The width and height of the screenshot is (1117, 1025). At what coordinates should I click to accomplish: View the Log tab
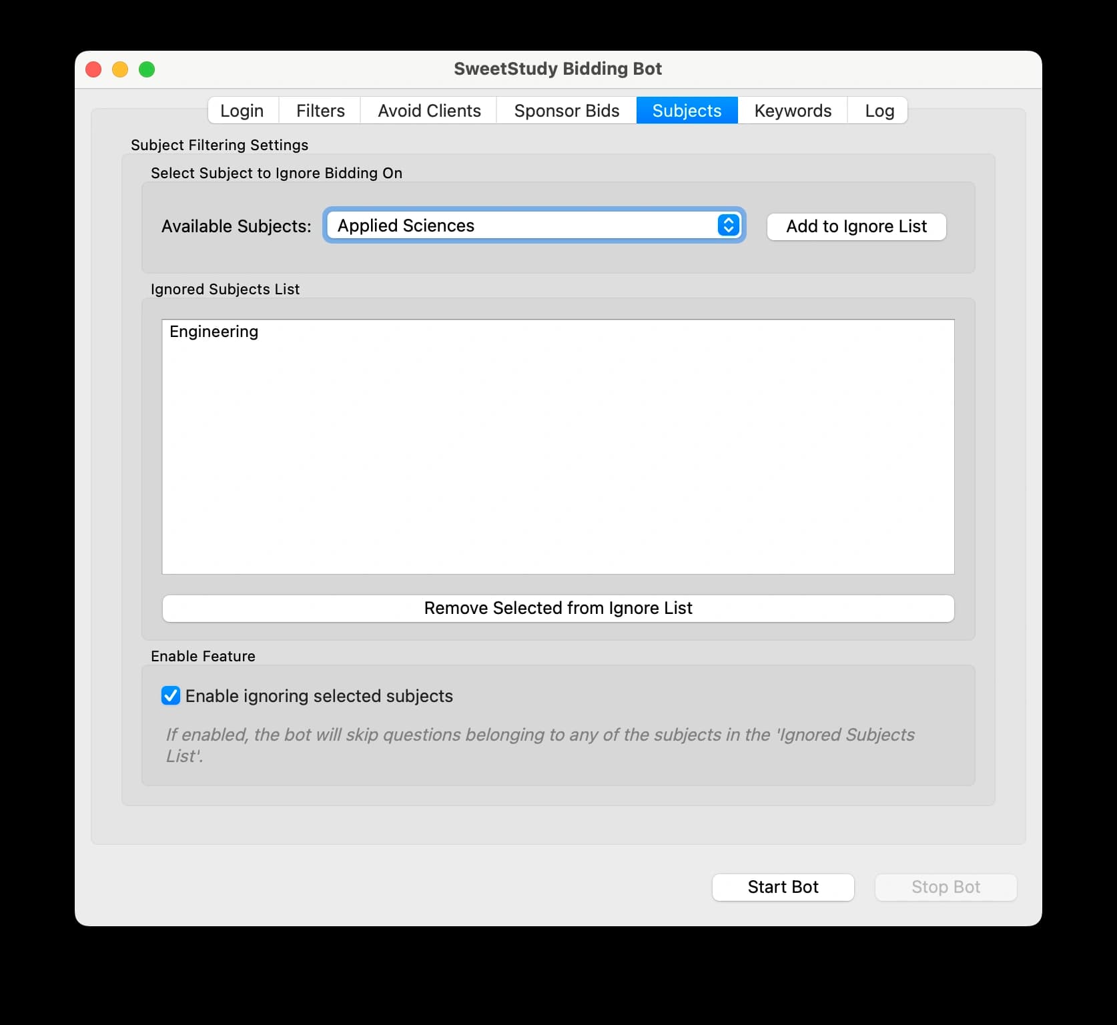pos(879,111)
